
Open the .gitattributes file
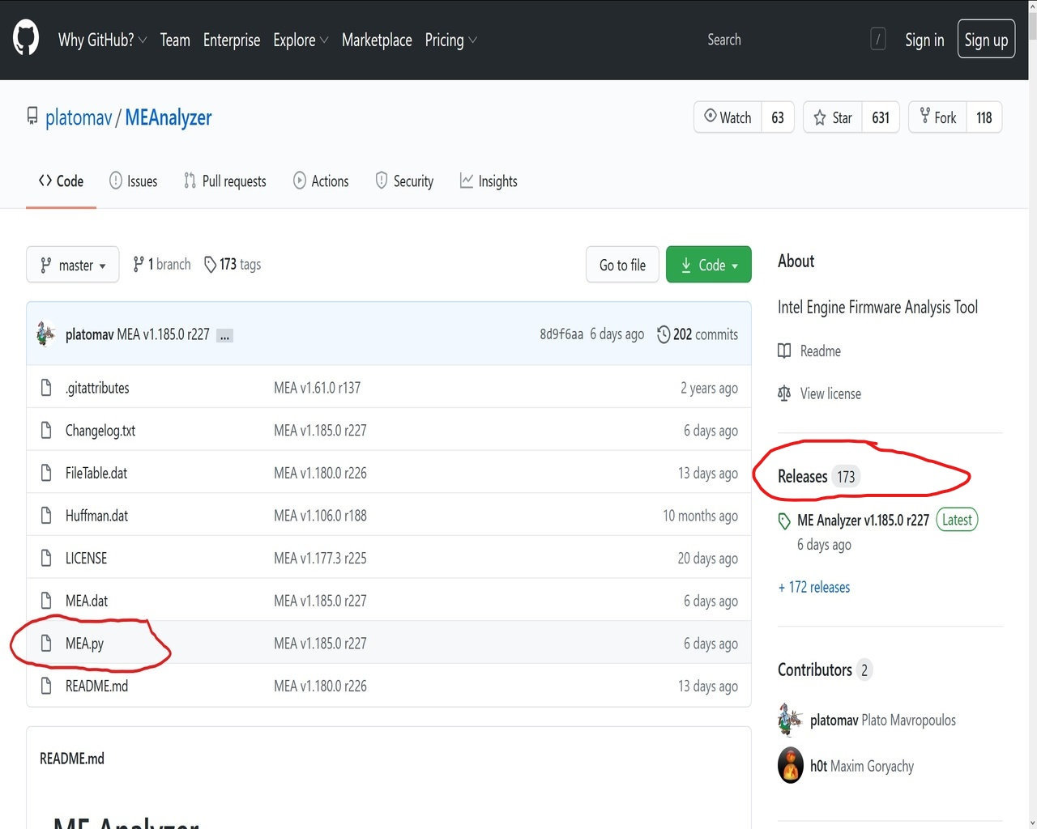pyautogui.click(x=97, y=388)
